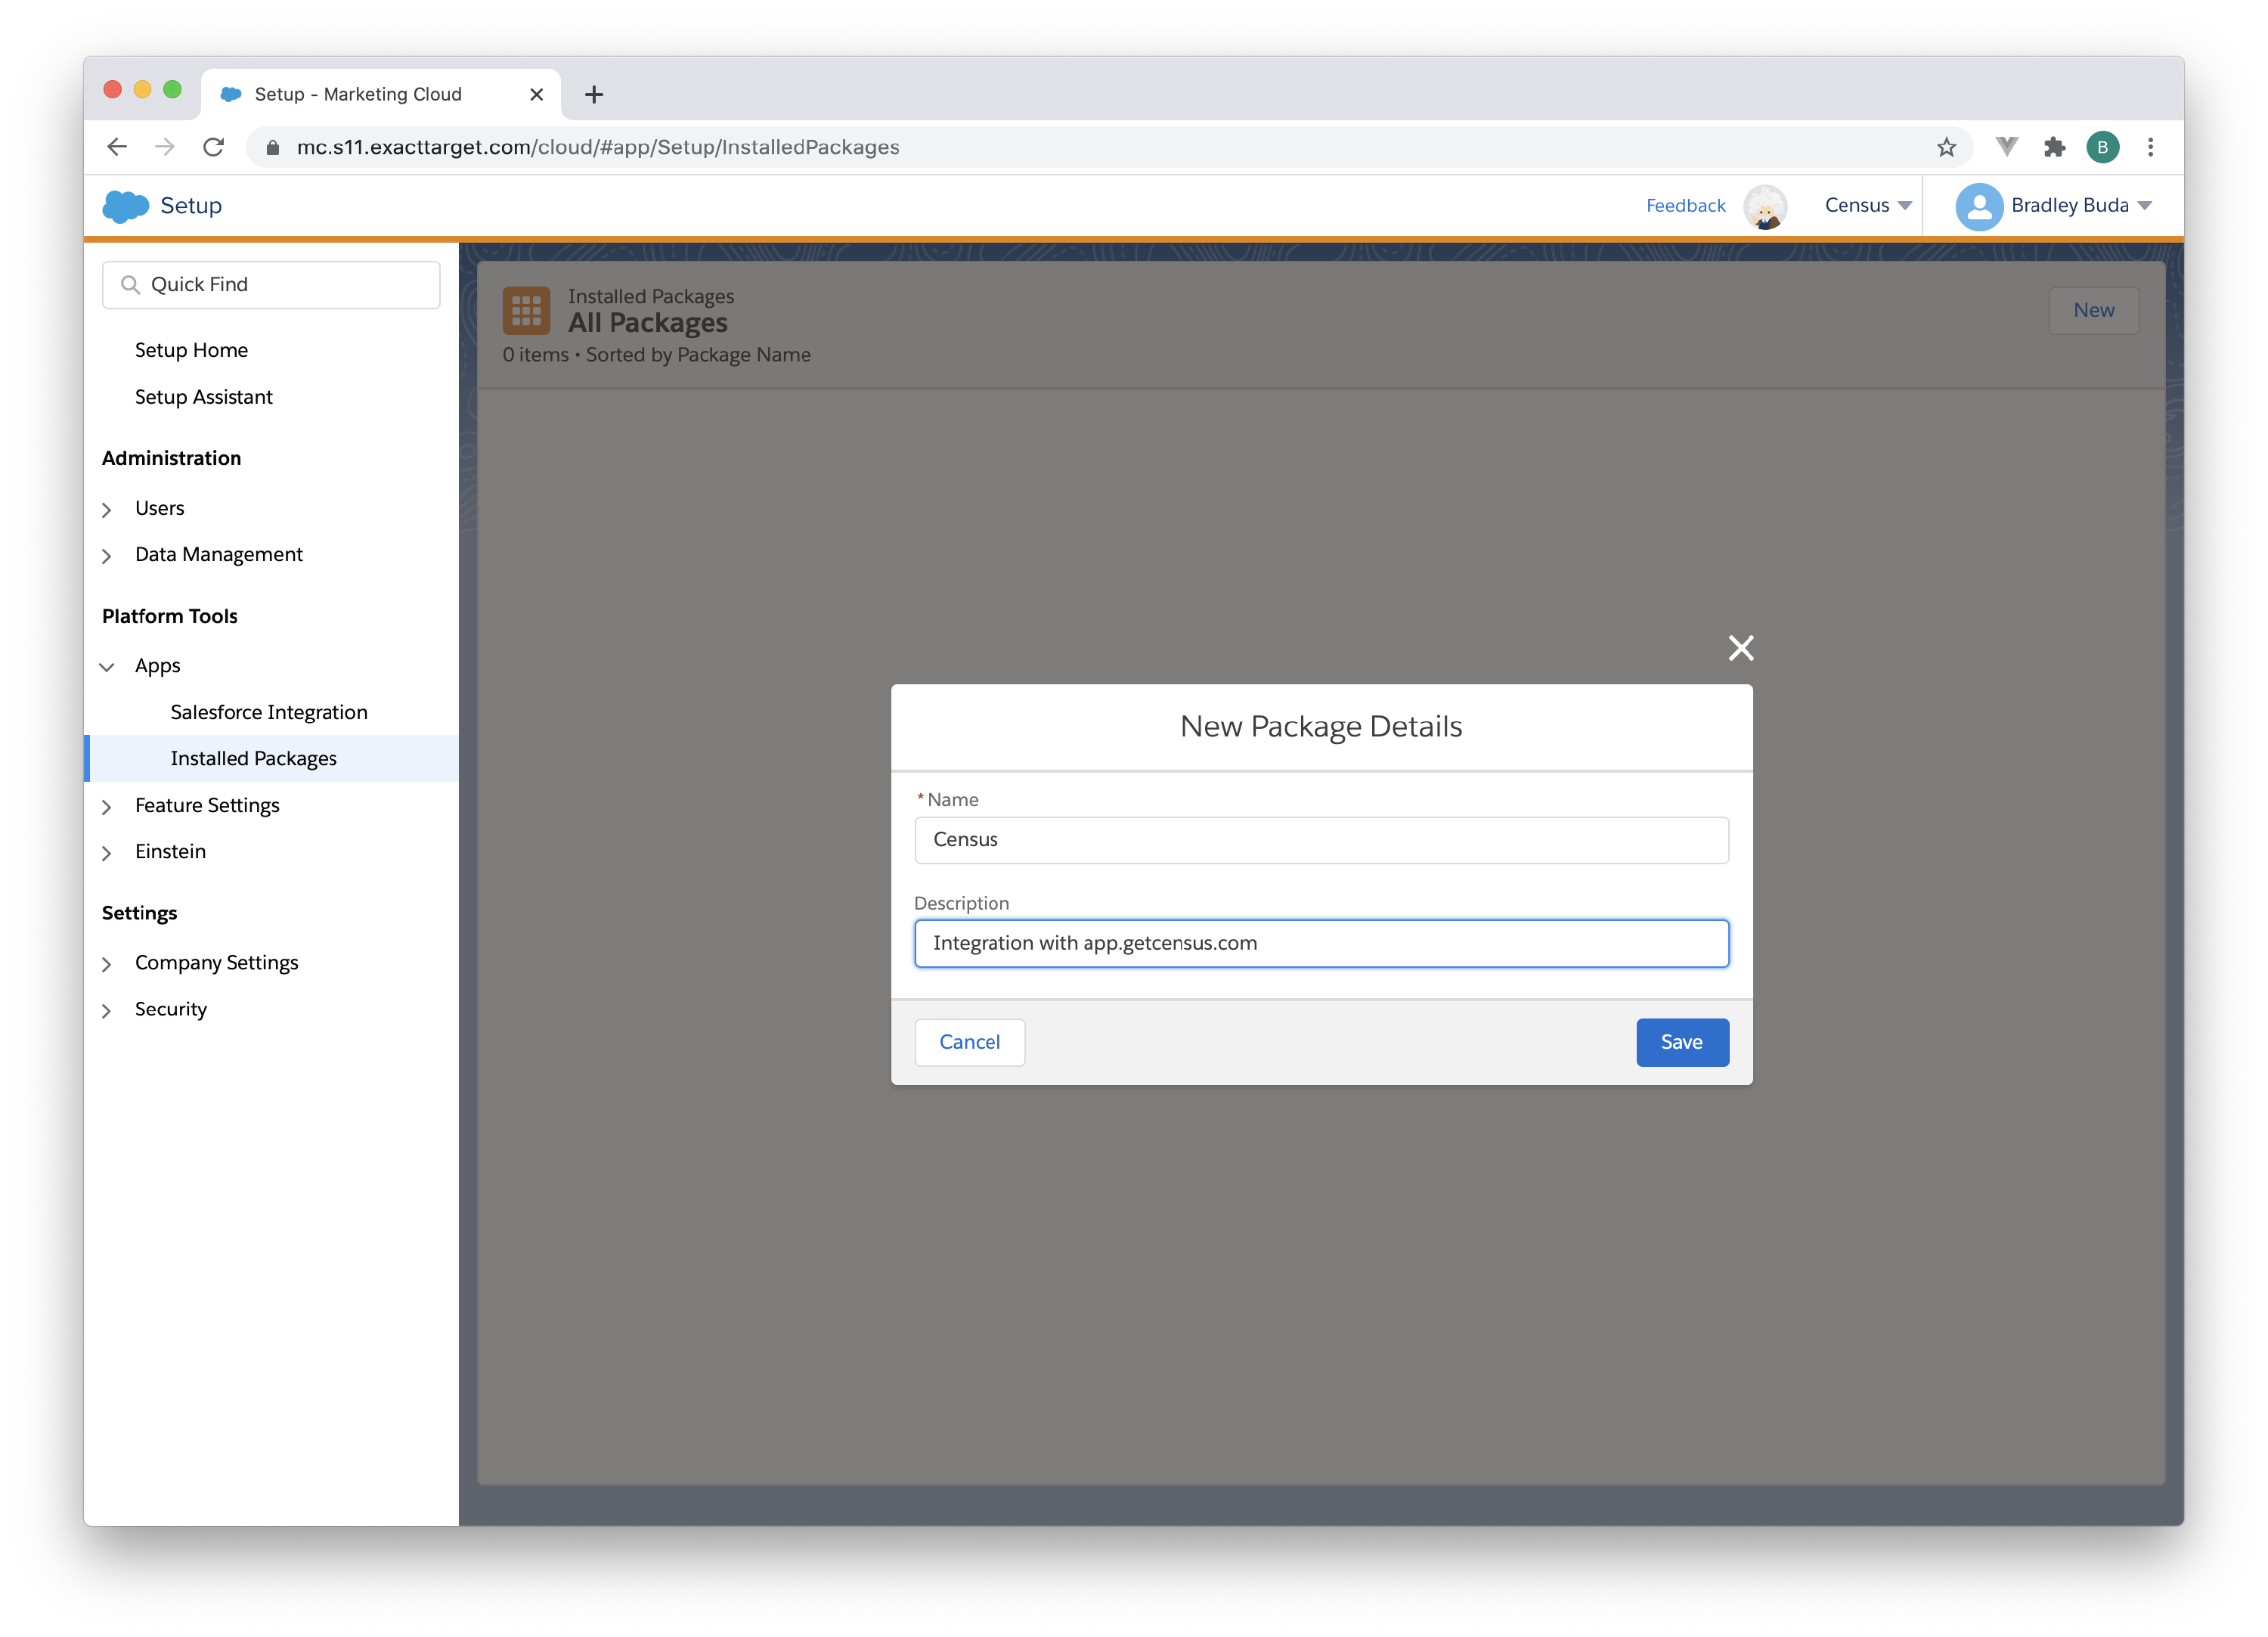Expand the Users tree section
This screenshot has width=2268, height=1637.
tap(107, 510)
